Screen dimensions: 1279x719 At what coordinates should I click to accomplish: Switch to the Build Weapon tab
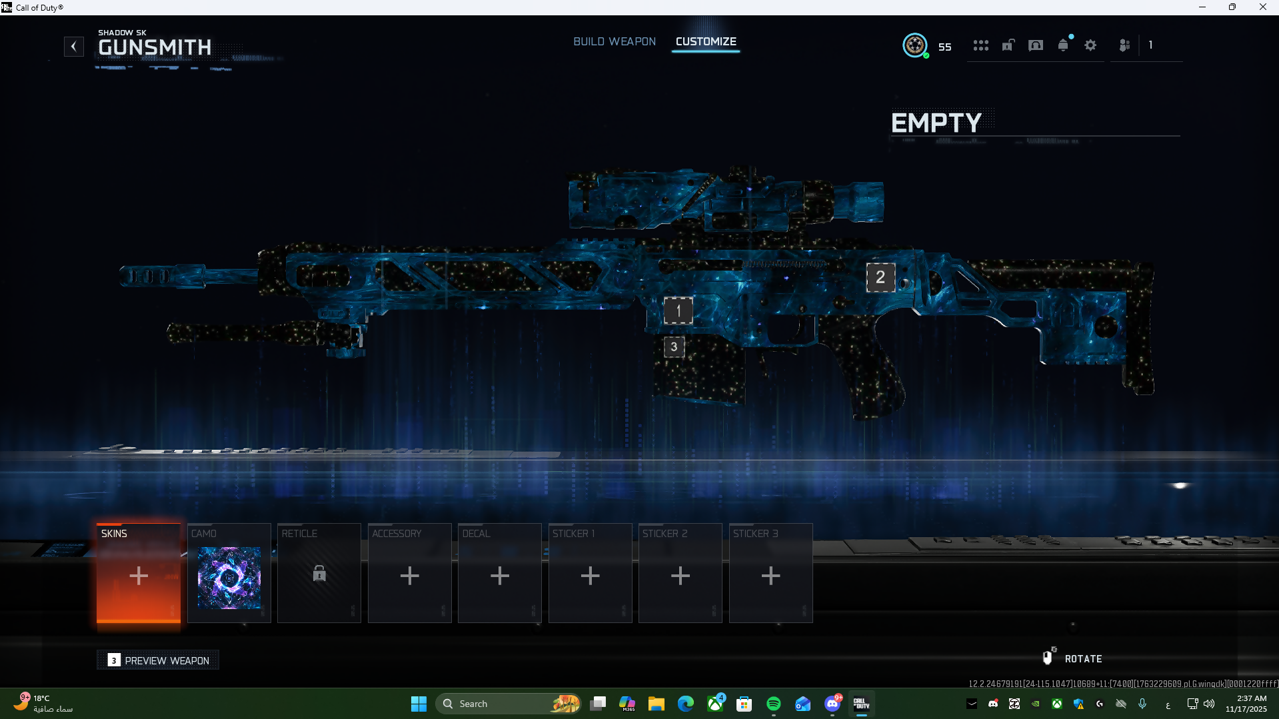(615, 41)
